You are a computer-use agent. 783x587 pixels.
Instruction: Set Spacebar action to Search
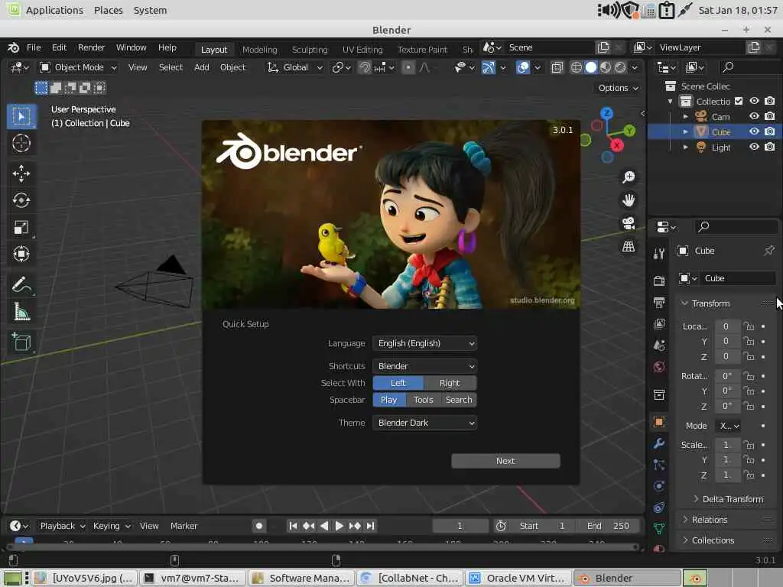[459, 400]
